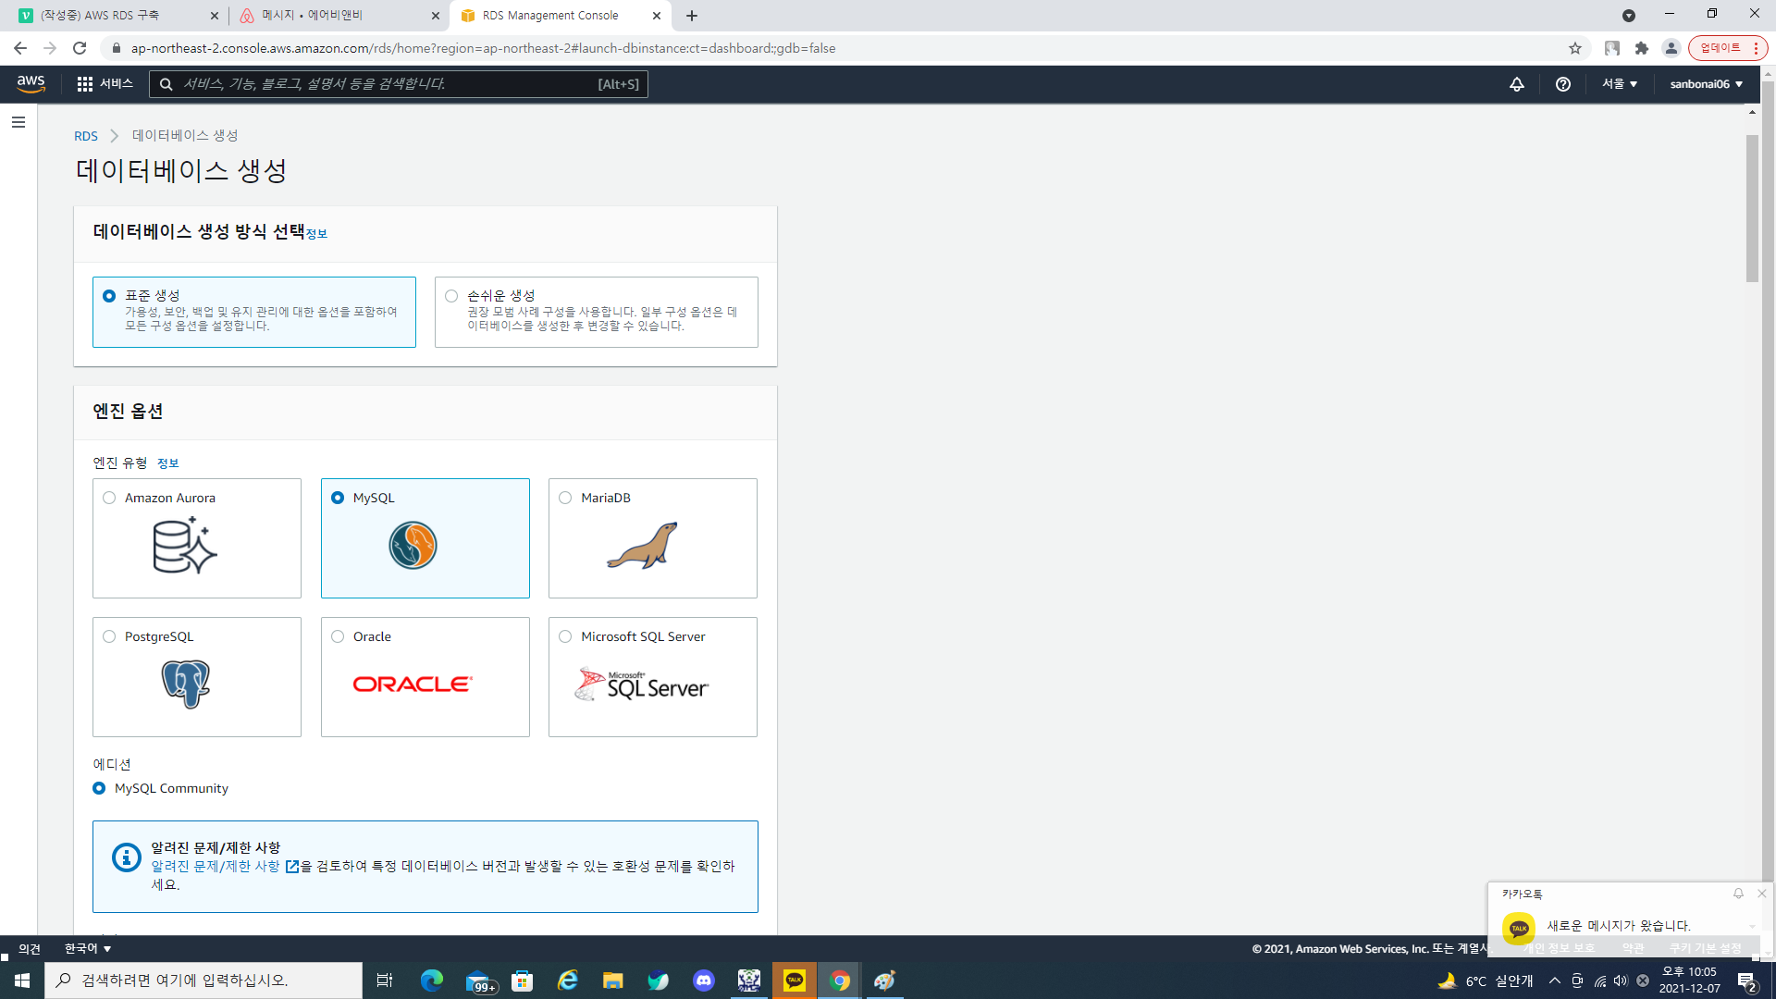Screen dimensions: 1776x999
Task: Click the AWS logo home icon
Action: click(31, 83)
